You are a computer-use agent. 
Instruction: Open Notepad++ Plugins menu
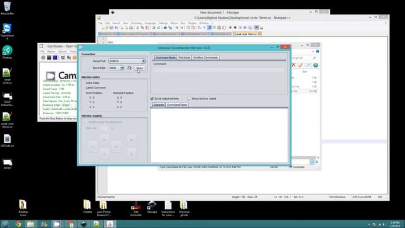[x=192, y=23]
